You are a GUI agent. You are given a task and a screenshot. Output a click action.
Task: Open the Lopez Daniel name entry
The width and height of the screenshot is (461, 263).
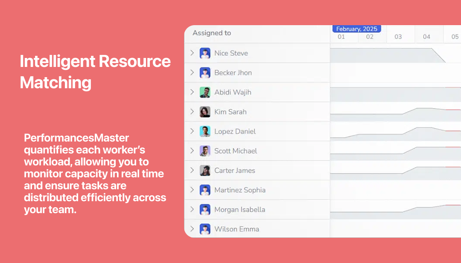click(235, 131)
